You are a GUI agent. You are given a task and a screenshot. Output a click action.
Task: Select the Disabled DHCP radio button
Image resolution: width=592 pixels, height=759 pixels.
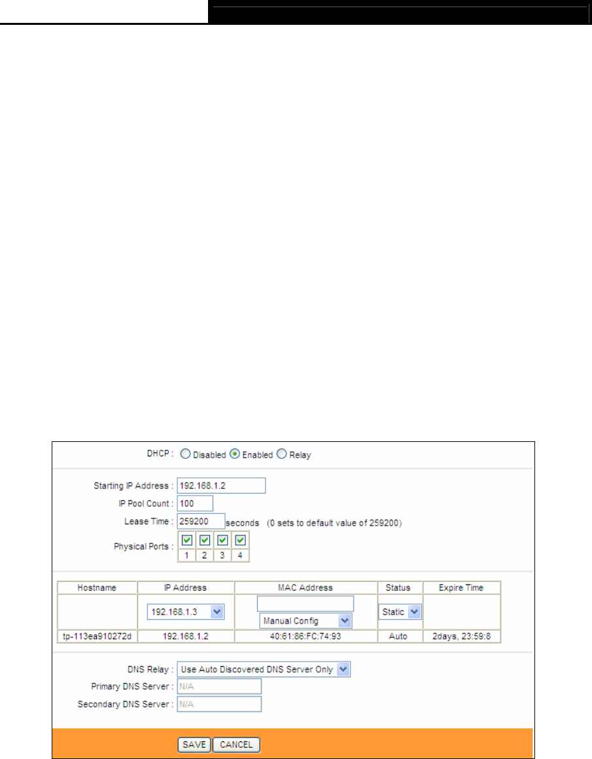[185, 454]
